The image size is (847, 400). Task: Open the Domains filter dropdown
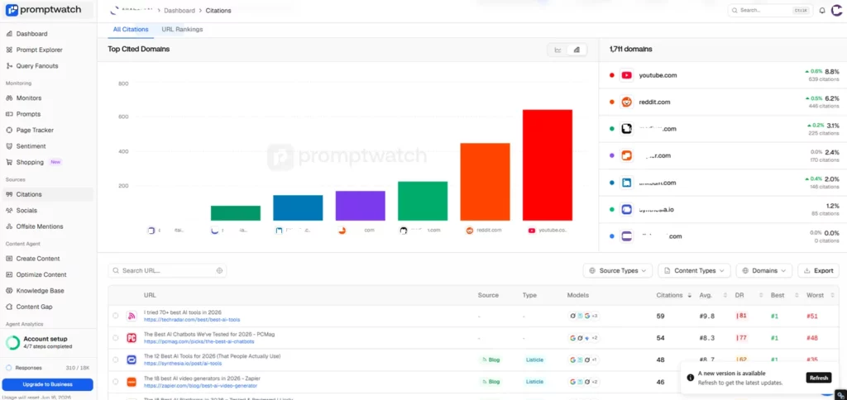tap(764, 270)
